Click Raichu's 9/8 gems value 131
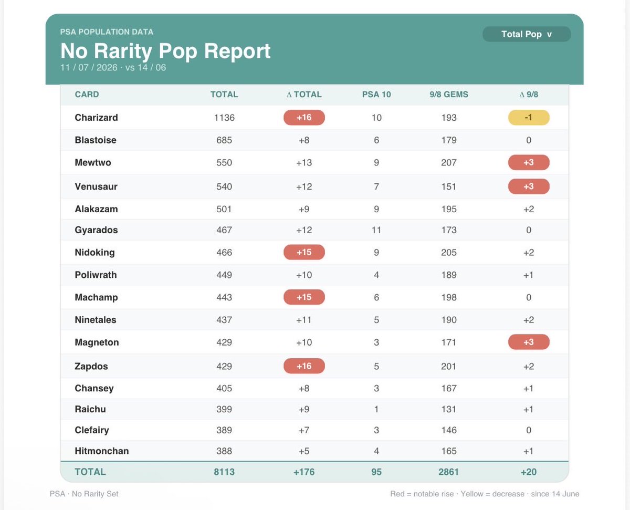The width and height of the screenshot is (630, 510). [x=448, y=409]
